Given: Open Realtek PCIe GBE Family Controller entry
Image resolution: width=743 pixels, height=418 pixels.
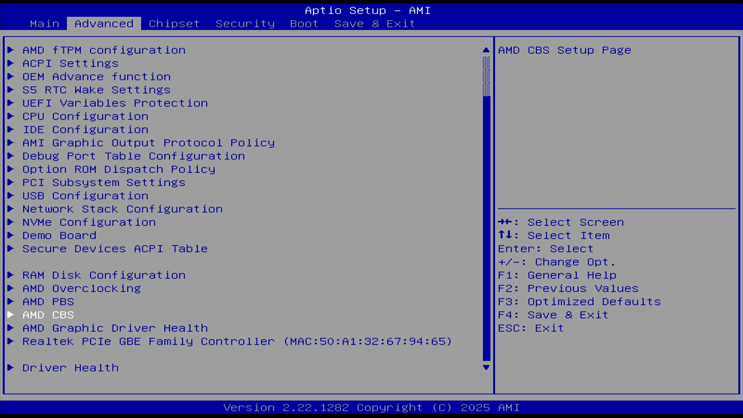Looking at the screenshot, I should [237, 341].
